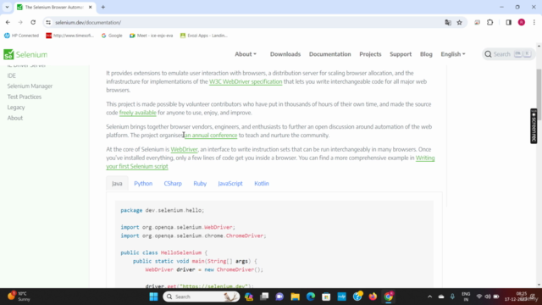Open the Google bookmark
The width and height of the screenshot is (542, 305).
coord(112,36)
